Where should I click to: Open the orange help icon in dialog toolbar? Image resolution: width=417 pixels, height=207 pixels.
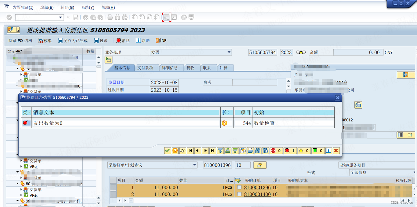[175, 151]
